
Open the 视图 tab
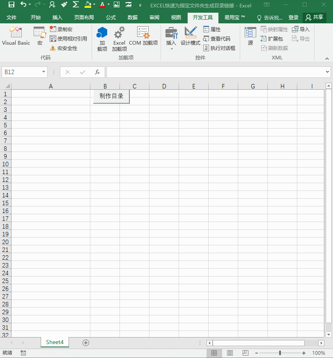pos(176,17)
